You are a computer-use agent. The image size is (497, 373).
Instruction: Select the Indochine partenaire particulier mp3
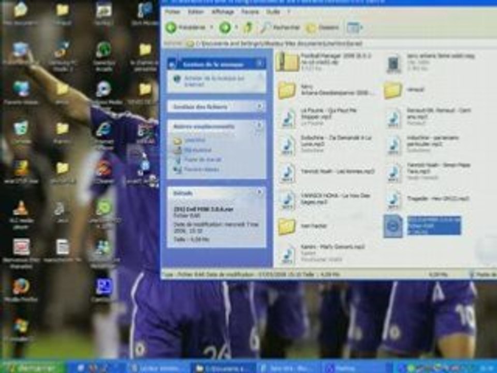(x=423, y=145)
